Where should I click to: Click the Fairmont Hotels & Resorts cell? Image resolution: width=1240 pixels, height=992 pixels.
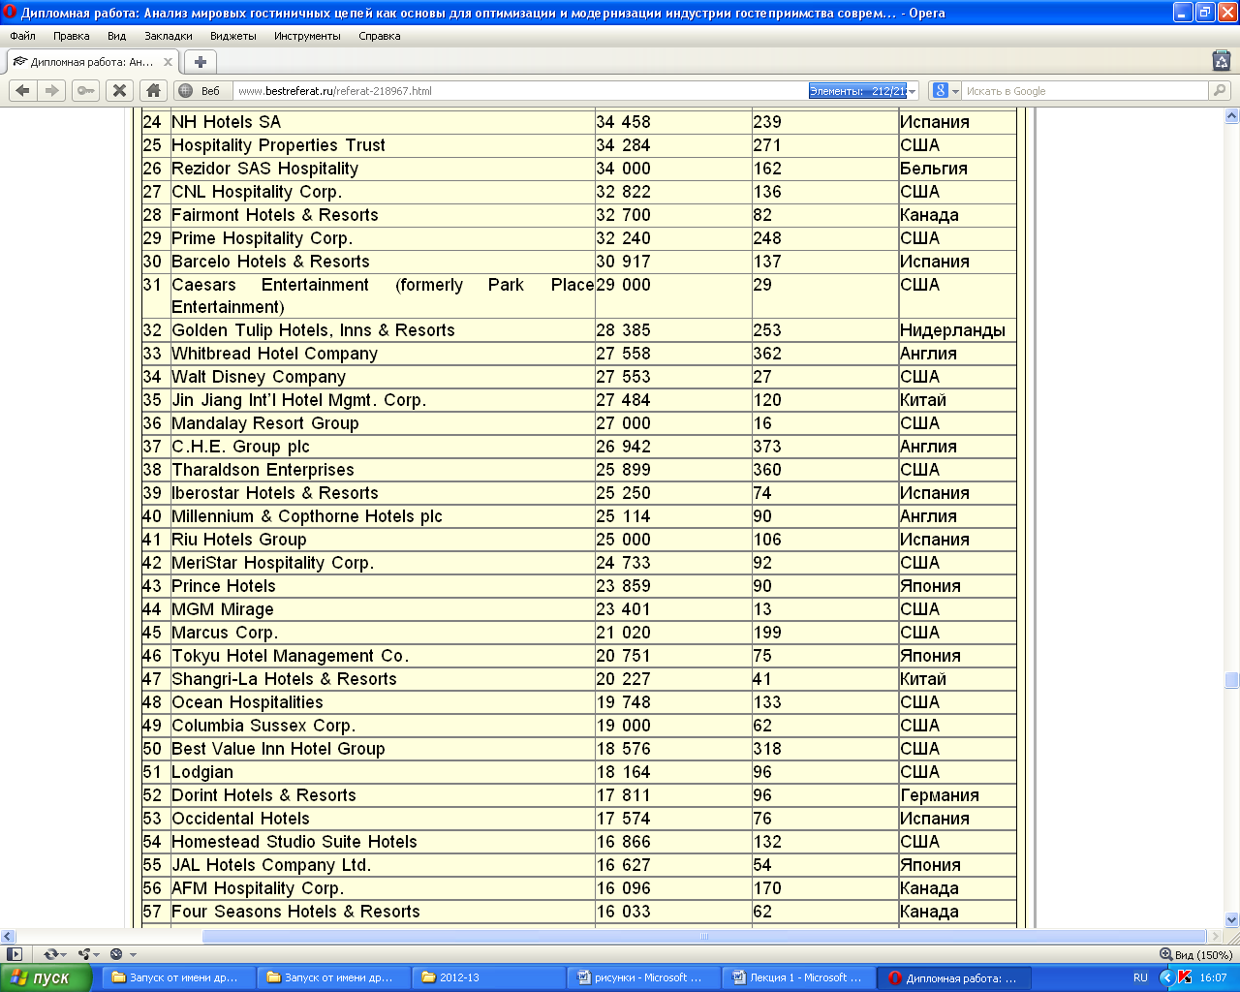(x=382, y=215)
